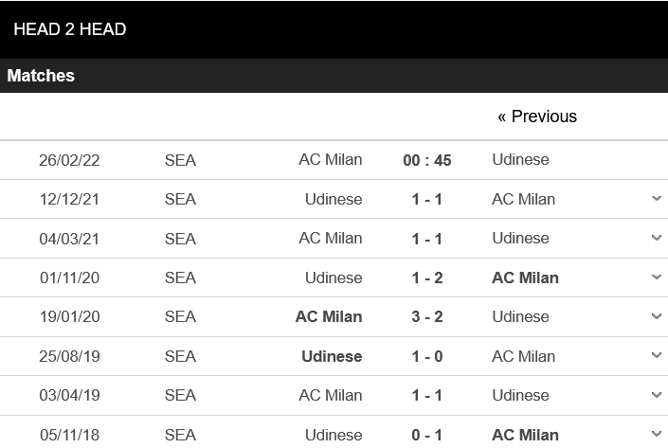Expand the 19/01/20 match row chevron
The width and height of the screenshot is (668, 448).
click(x=657, y=316)
